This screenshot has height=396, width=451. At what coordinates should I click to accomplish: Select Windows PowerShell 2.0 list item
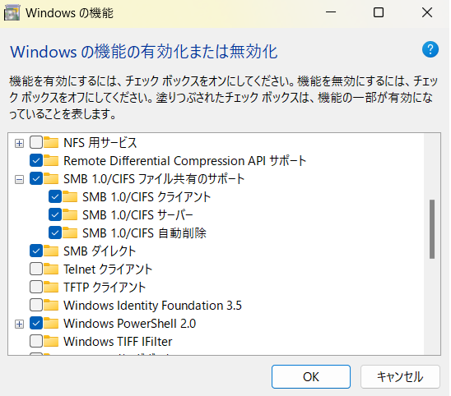click(x=130, y=324)
